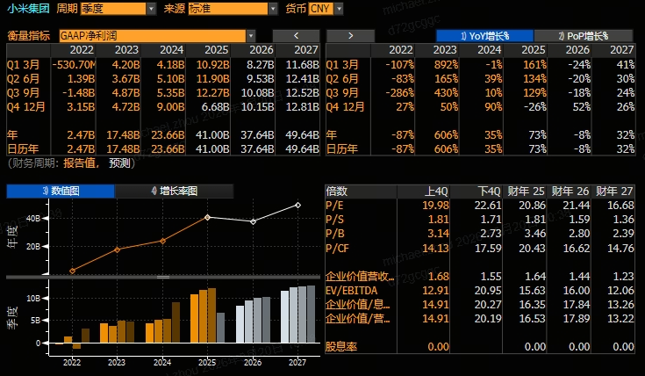Click the P/E multiple row label

pos(336,204)
